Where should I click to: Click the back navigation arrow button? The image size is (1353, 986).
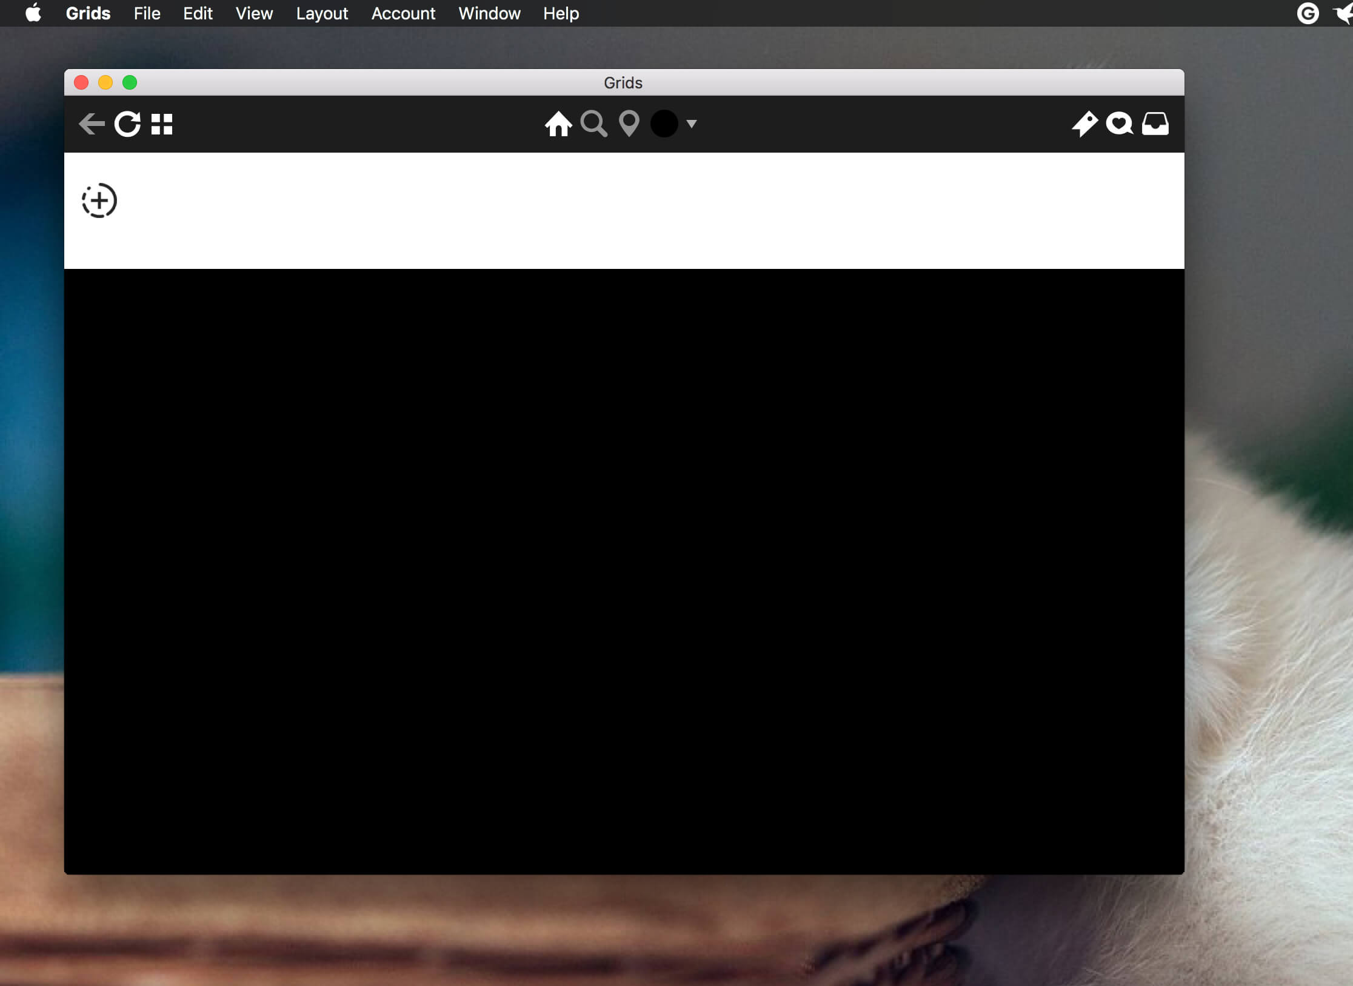[x=92, y=124]
